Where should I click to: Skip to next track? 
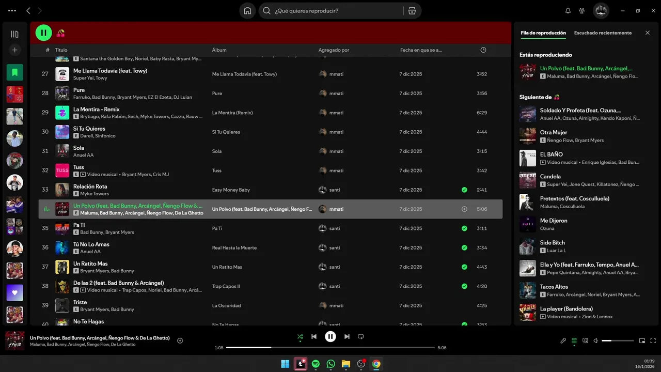pyautogui.click(x=347, y=337)
